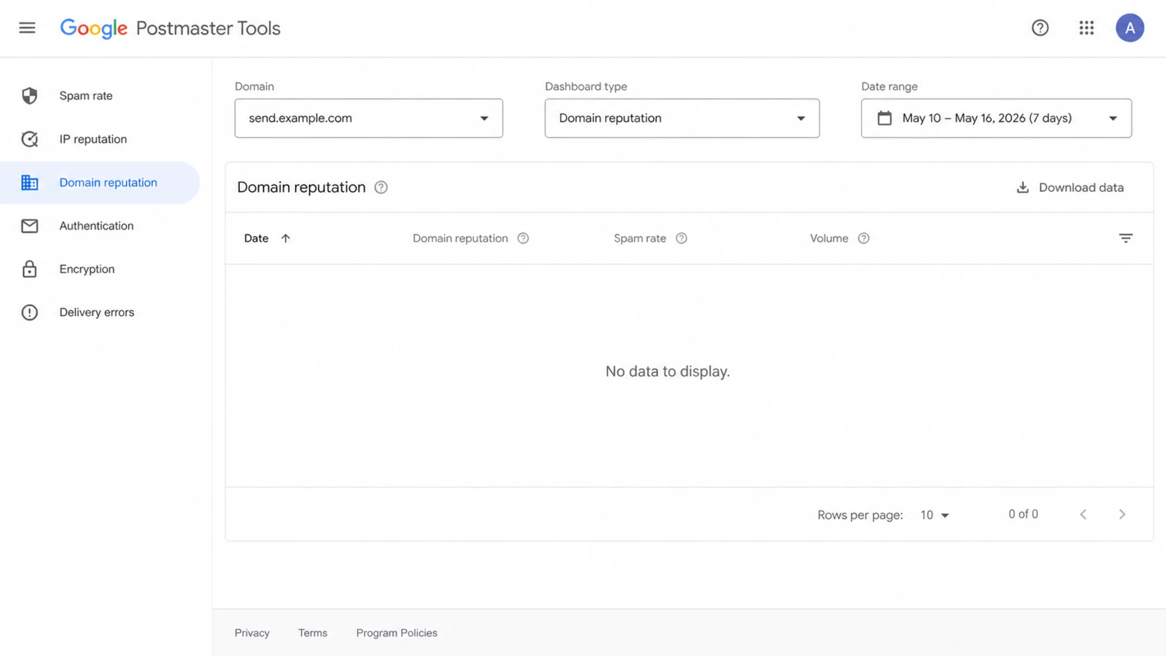1166x656 pixels.
Task: Click help icon on Volume column
Action: [x=864, y=238]
